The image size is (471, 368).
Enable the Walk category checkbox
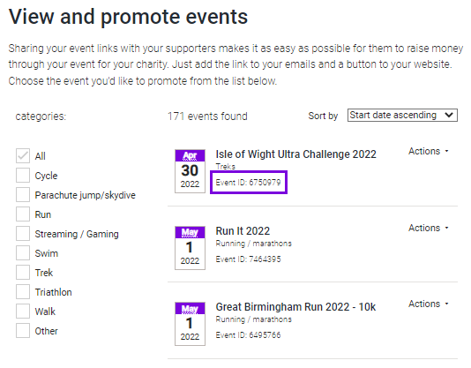(23, 312)
